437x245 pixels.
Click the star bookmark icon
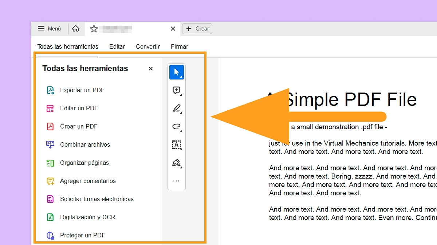(x=94, y=28)
